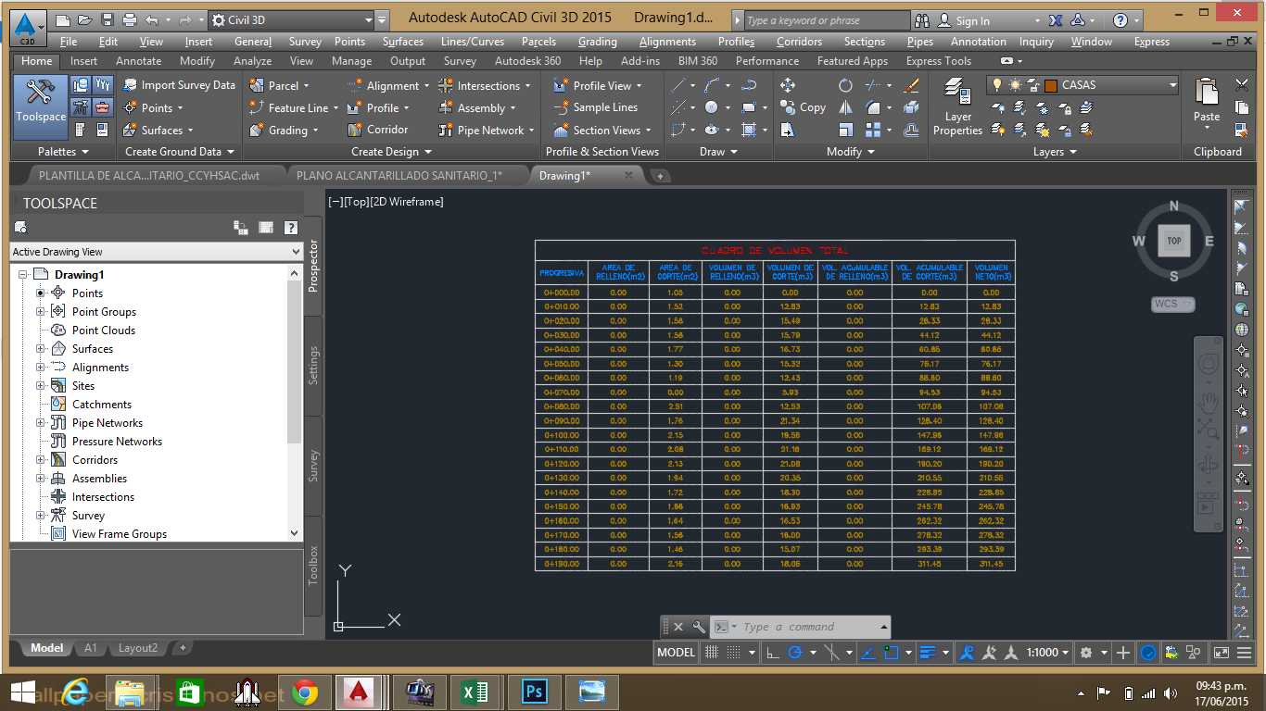Open the 1:1000 annotation scale dropdown
The image size is (1266, 711).
pyautogui.click(x=1047, y=653)
